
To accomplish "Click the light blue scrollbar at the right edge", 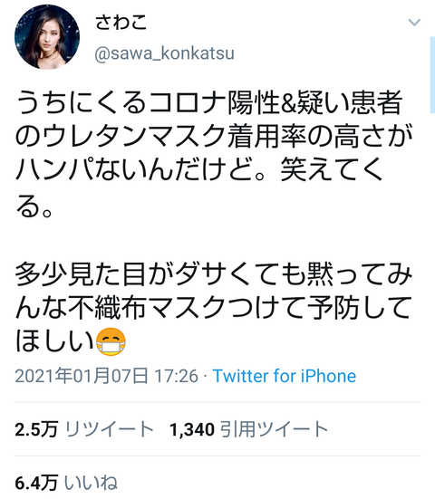I will (432, 75).
